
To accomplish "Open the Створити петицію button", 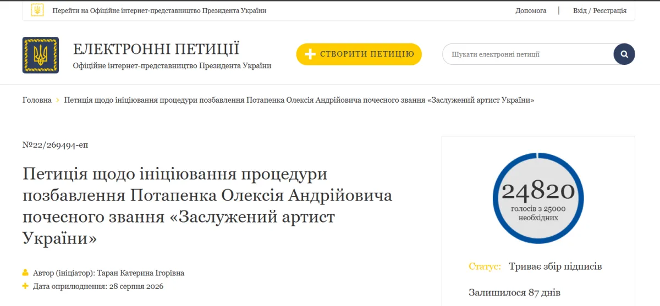I will point(359,54).
